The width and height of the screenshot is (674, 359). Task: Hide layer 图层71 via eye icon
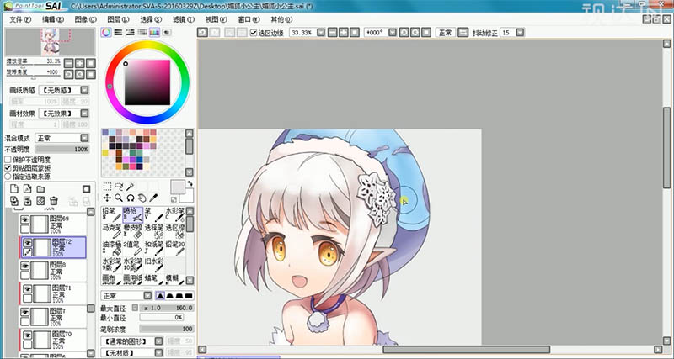tap(28, 289)
